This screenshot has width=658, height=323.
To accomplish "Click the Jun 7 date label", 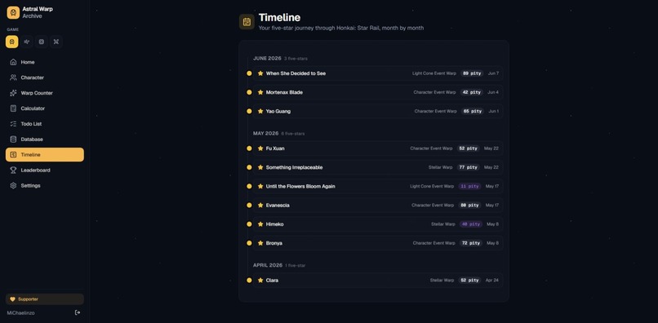I will point(493,73).
